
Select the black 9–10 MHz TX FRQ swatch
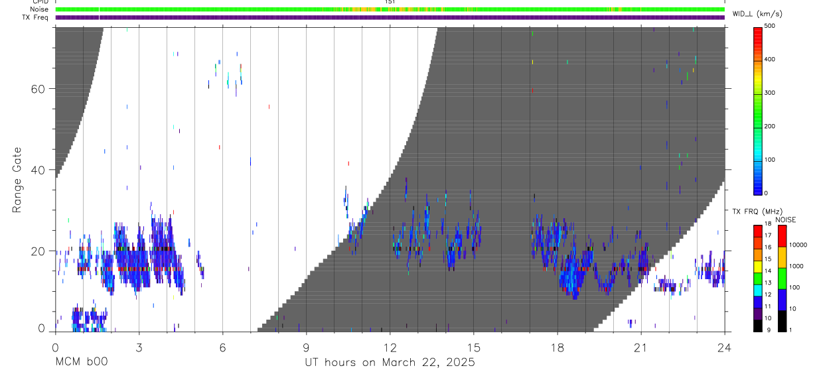click(758, 326)
